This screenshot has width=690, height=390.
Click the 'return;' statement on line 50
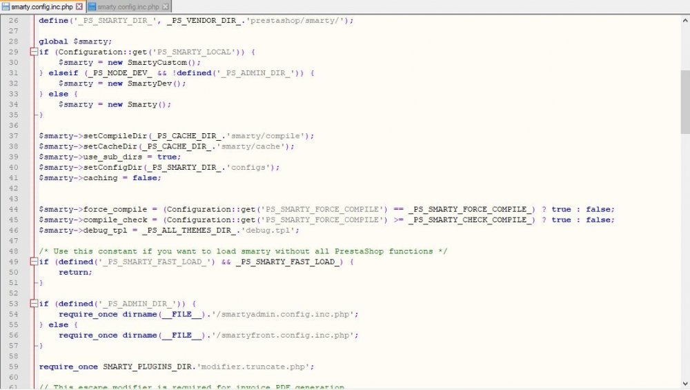point(75,272)
